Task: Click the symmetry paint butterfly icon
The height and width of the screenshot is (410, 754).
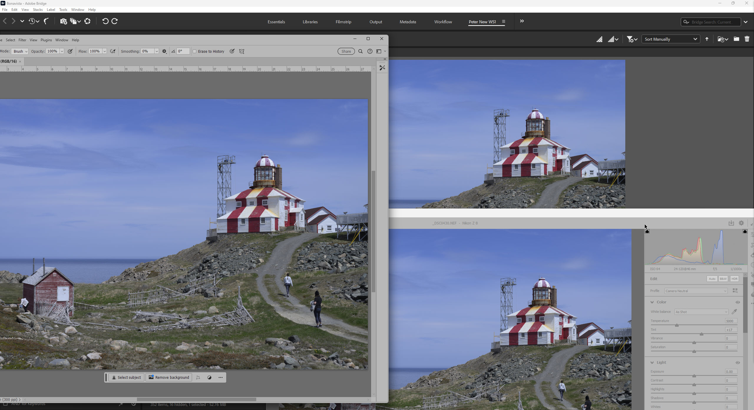Action: pyautogui.click(x=242, y=51)
